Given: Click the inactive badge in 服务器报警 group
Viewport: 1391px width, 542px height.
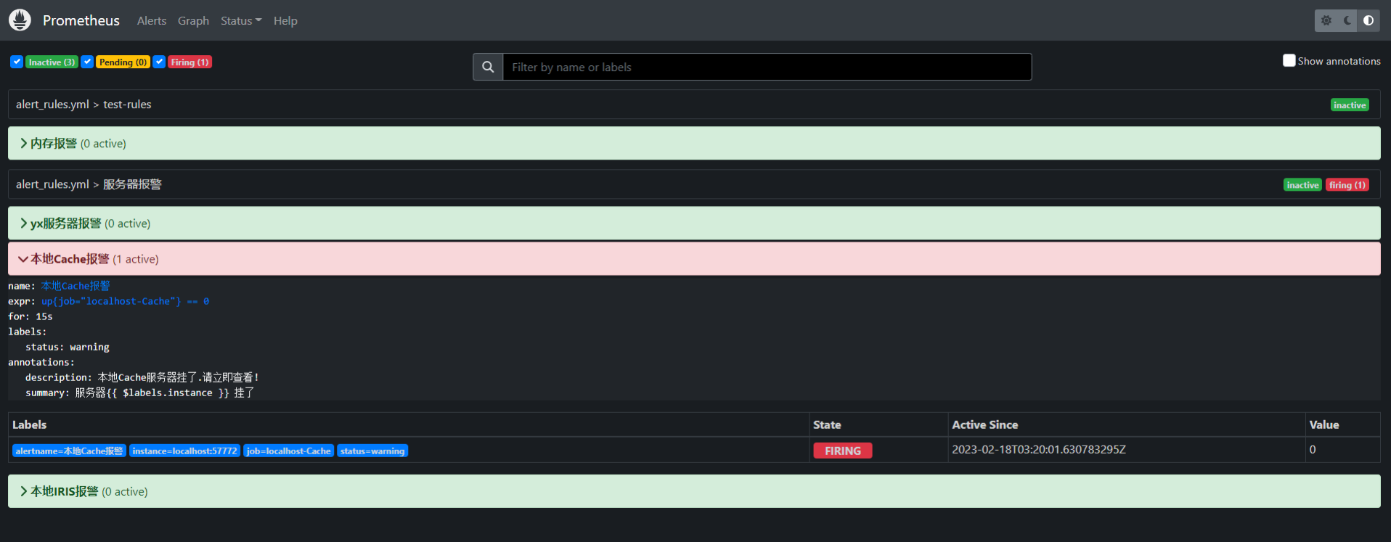Looking at the screenshot, I should click(1302, 185).
